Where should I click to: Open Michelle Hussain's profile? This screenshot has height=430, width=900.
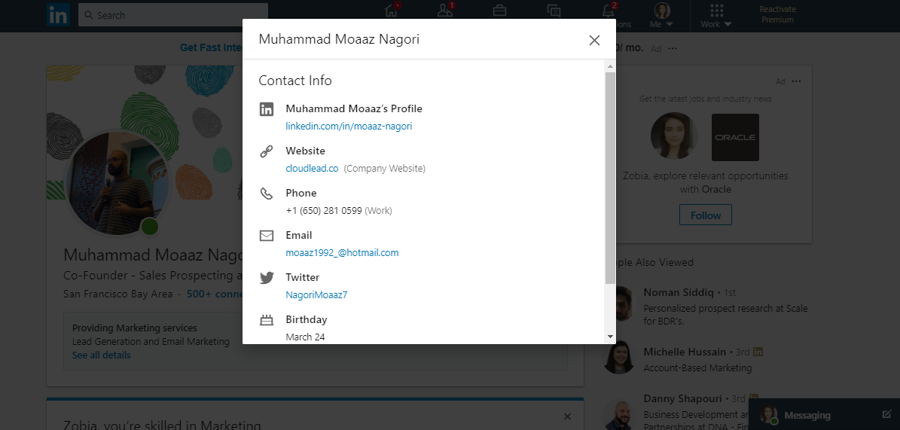[x=685, y=352]
